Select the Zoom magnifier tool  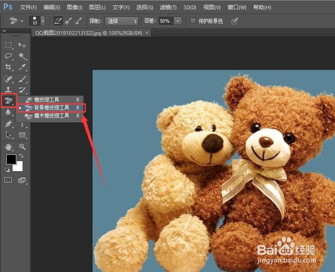(x=22, y=147)
